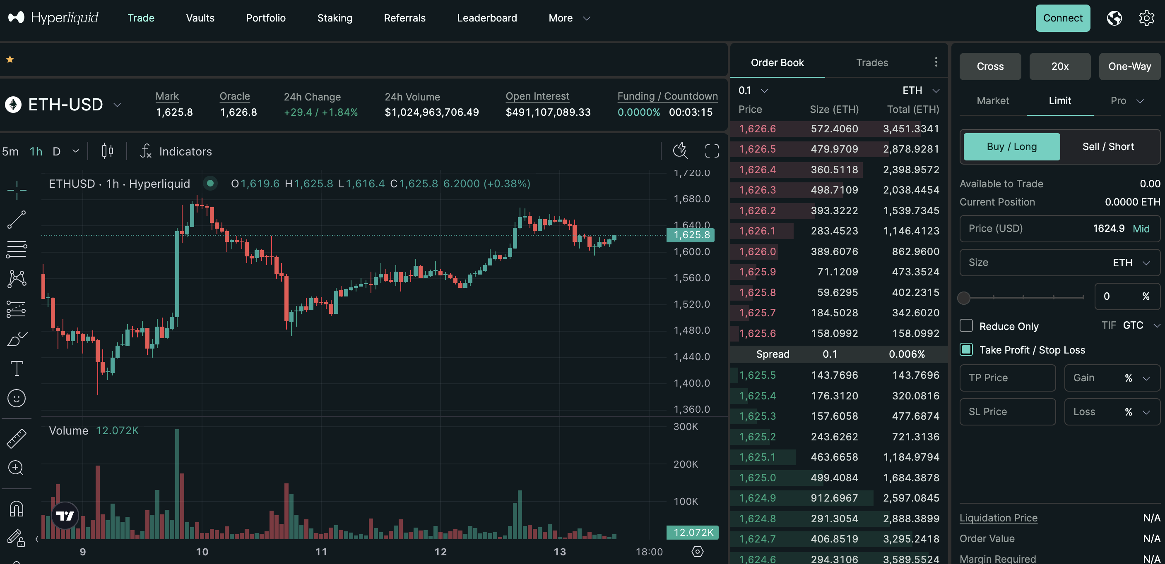Click the order size percentage slider handle
Viewport: 1165px width, 564px height.
point(964,297)
